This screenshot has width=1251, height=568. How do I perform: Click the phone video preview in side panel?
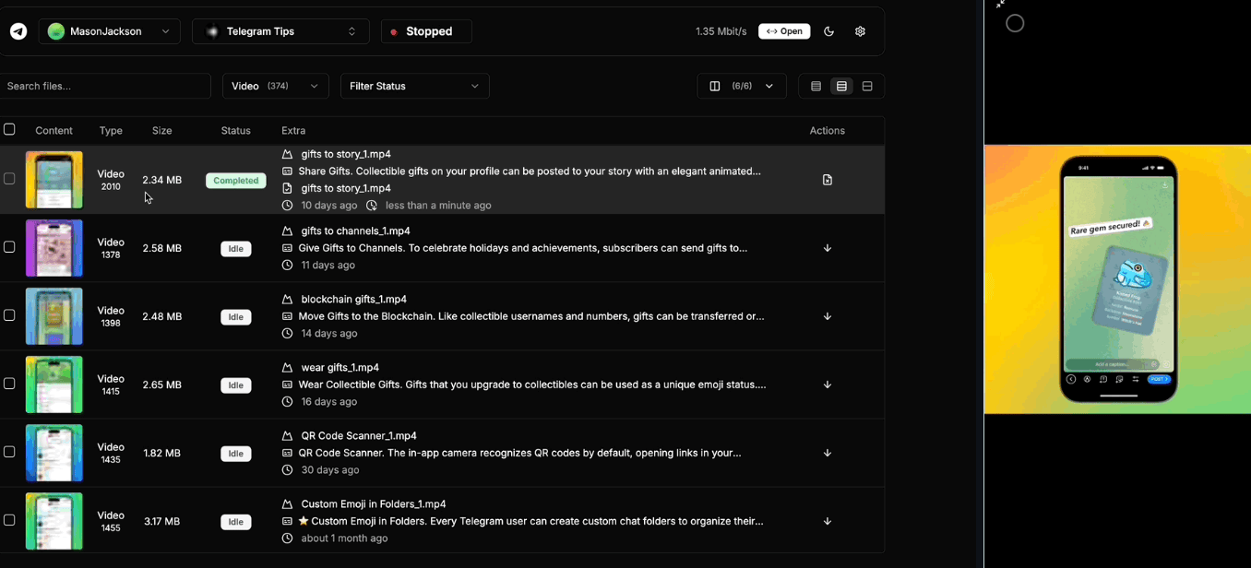[x=1118, y=279]
